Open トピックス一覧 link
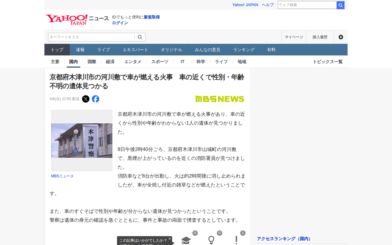The image size is (392, 245). [327, 62]
